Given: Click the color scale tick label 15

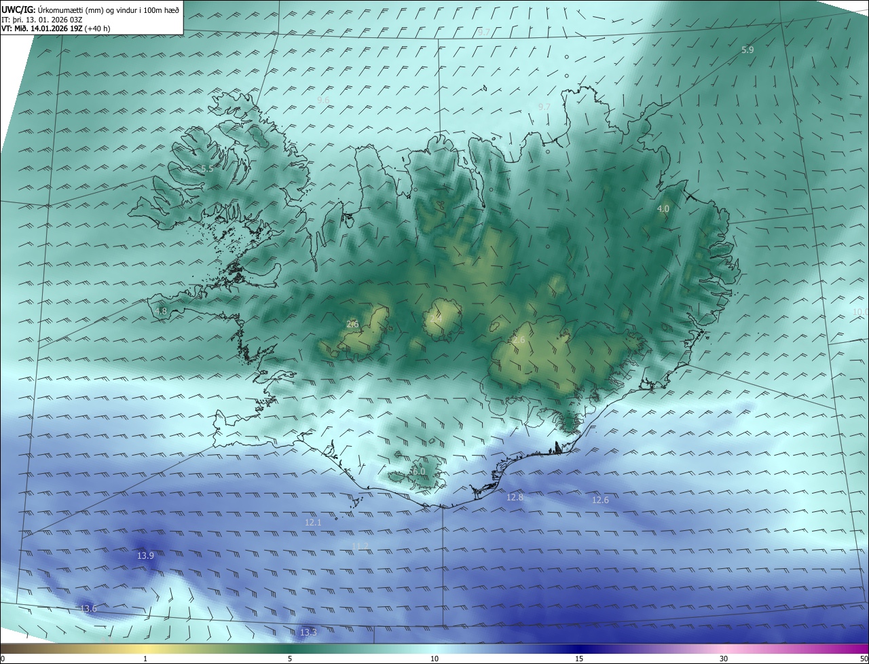Looking at the screenshot, I should pos(579,659).
